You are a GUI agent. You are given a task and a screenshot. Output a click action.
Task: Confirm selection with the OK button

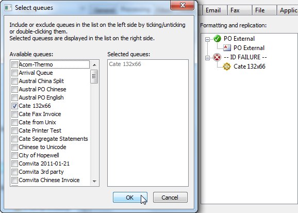130,198
